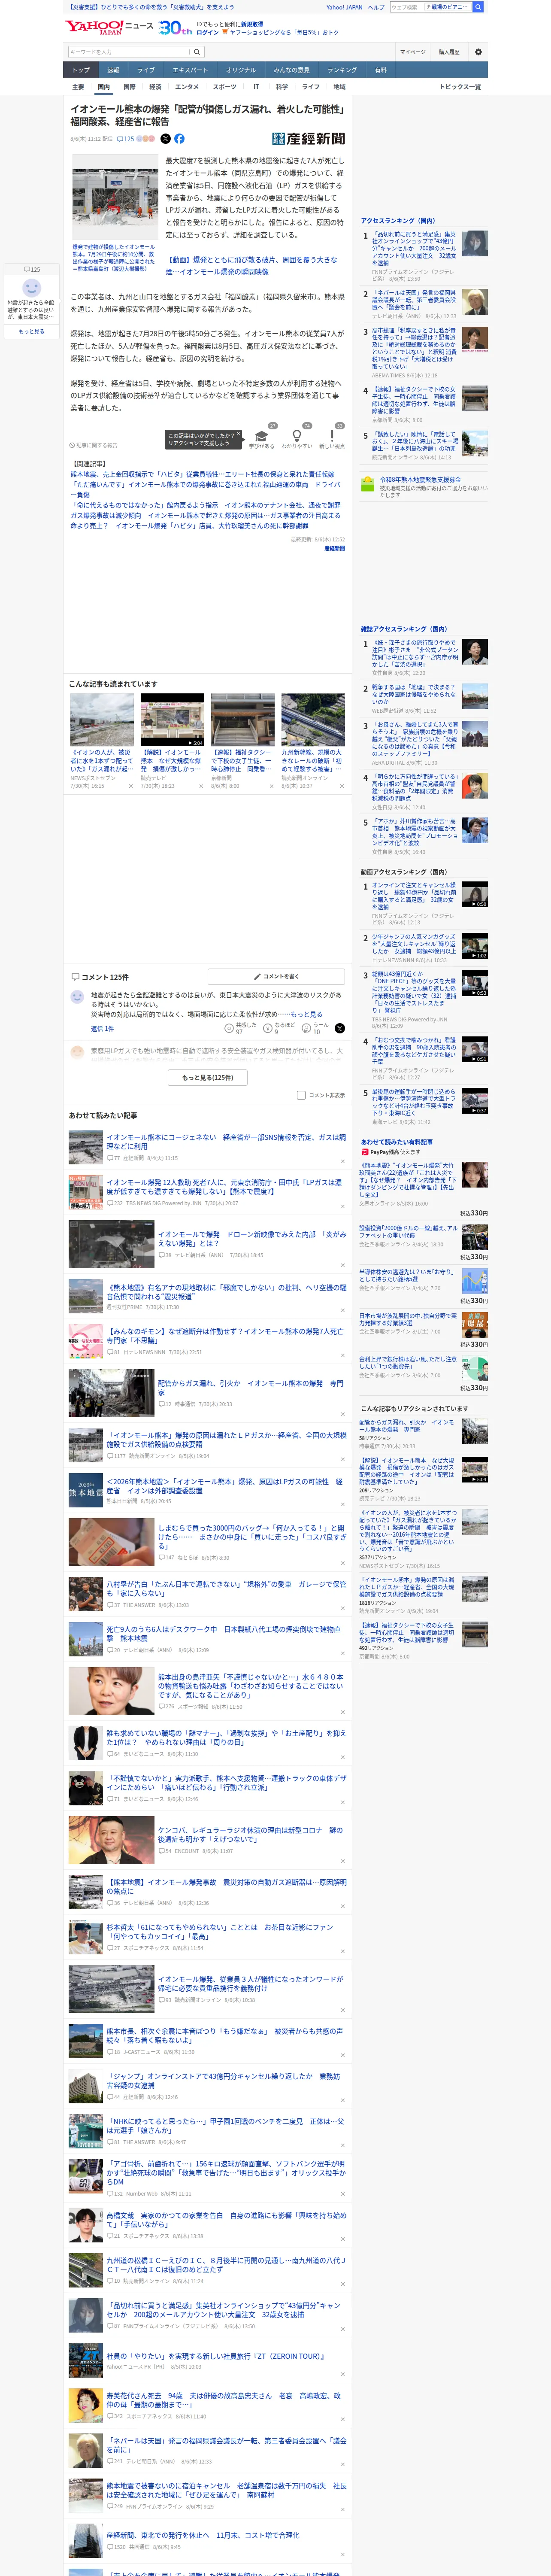Click the search magnifier button
This screenshot has width=551, height=2576.
pos(197,52)
